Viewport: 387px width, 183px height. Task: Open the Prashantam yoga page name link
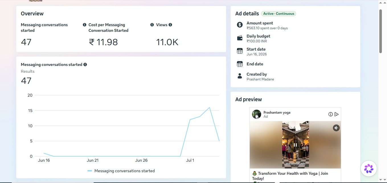(277, 113)
